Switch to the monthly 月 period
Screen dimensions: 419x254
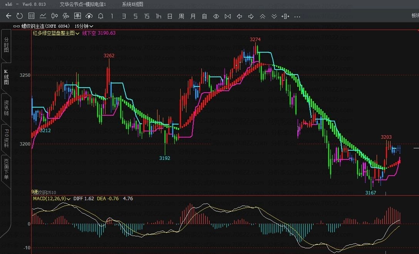(x=193, y=16)
